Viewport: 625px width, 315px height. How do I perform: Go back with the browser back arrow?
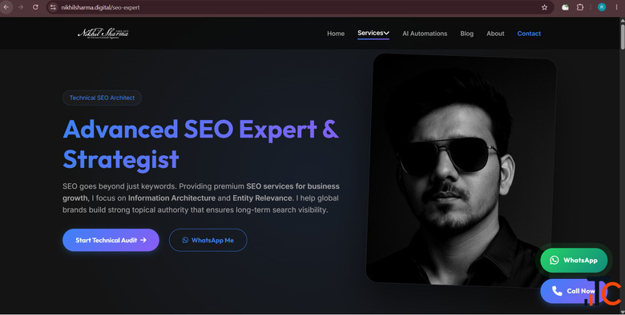click(6, 7)
